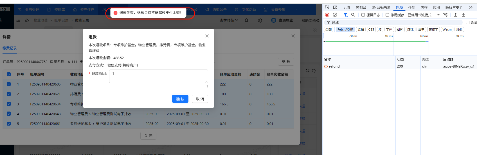This screenshot has width=477, height=155.
Task: Clear the network log
Action: (x=335, y=15)
